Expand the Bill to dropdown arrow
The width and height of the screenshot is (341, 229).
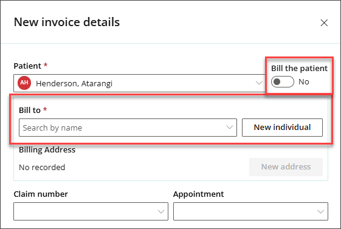(229, 128)
